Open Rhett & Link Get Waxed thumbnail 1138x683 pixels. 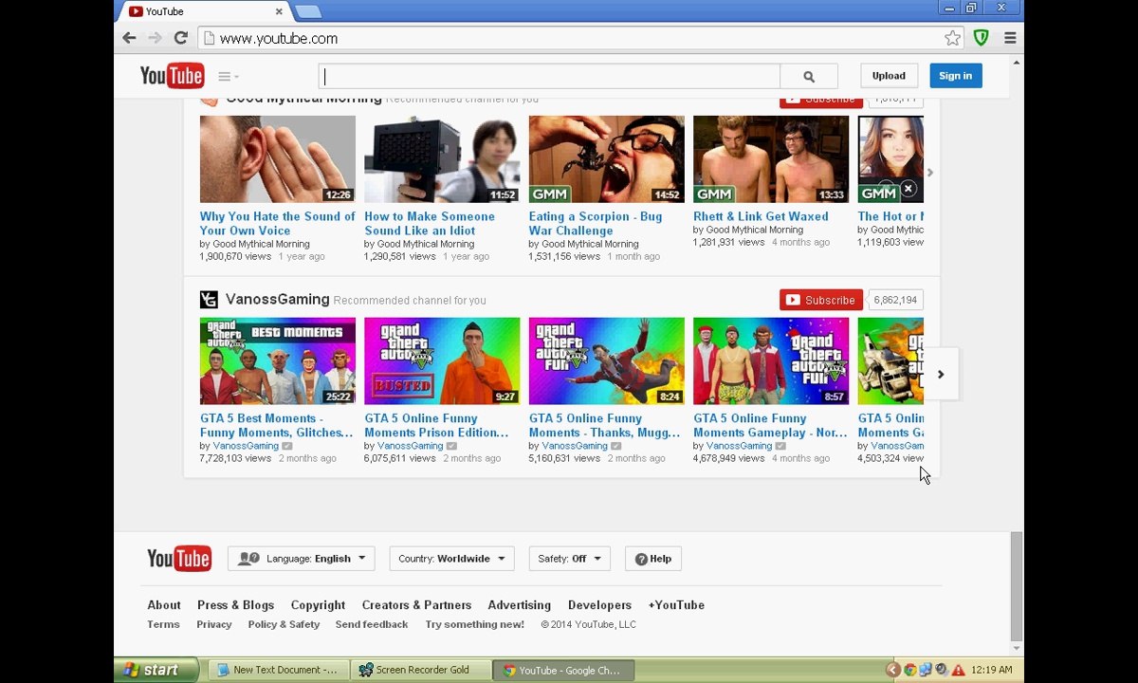point(771,159)
